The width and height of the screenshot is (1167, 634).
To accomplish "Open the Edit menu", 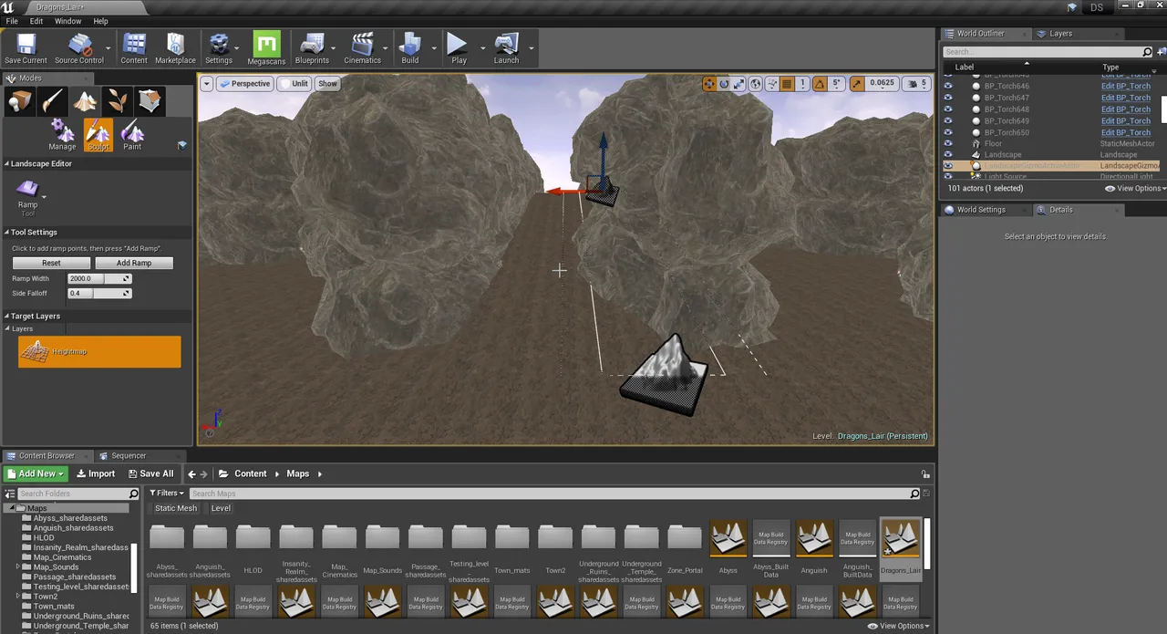I will [36, 21].
